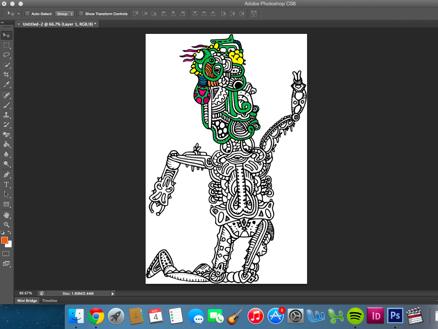Click the orange foreground color swatch
438x329 pixels.
(5, 240)
